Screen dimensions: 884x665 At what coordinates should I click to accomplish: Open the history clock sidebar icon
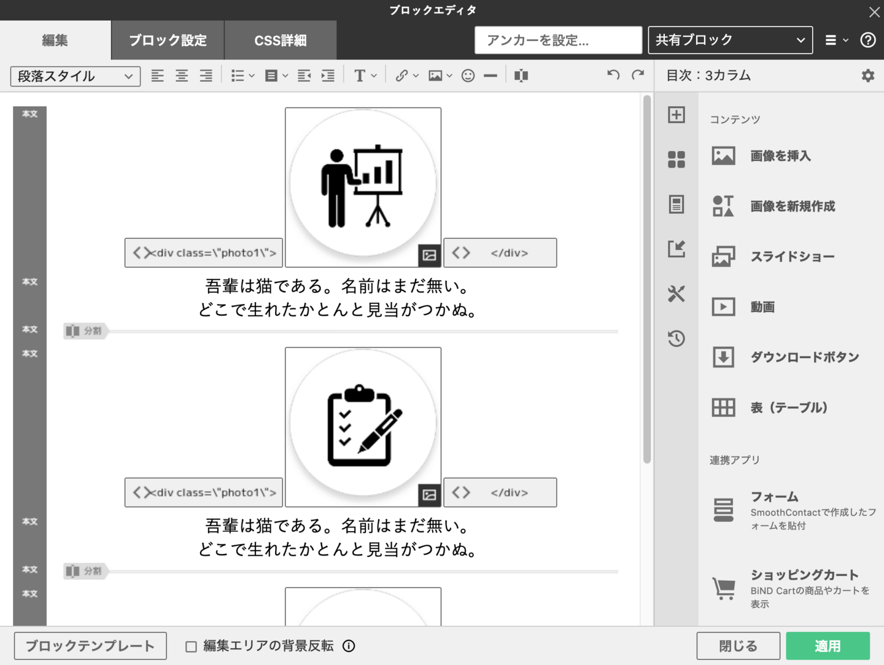tap(677, 338)
